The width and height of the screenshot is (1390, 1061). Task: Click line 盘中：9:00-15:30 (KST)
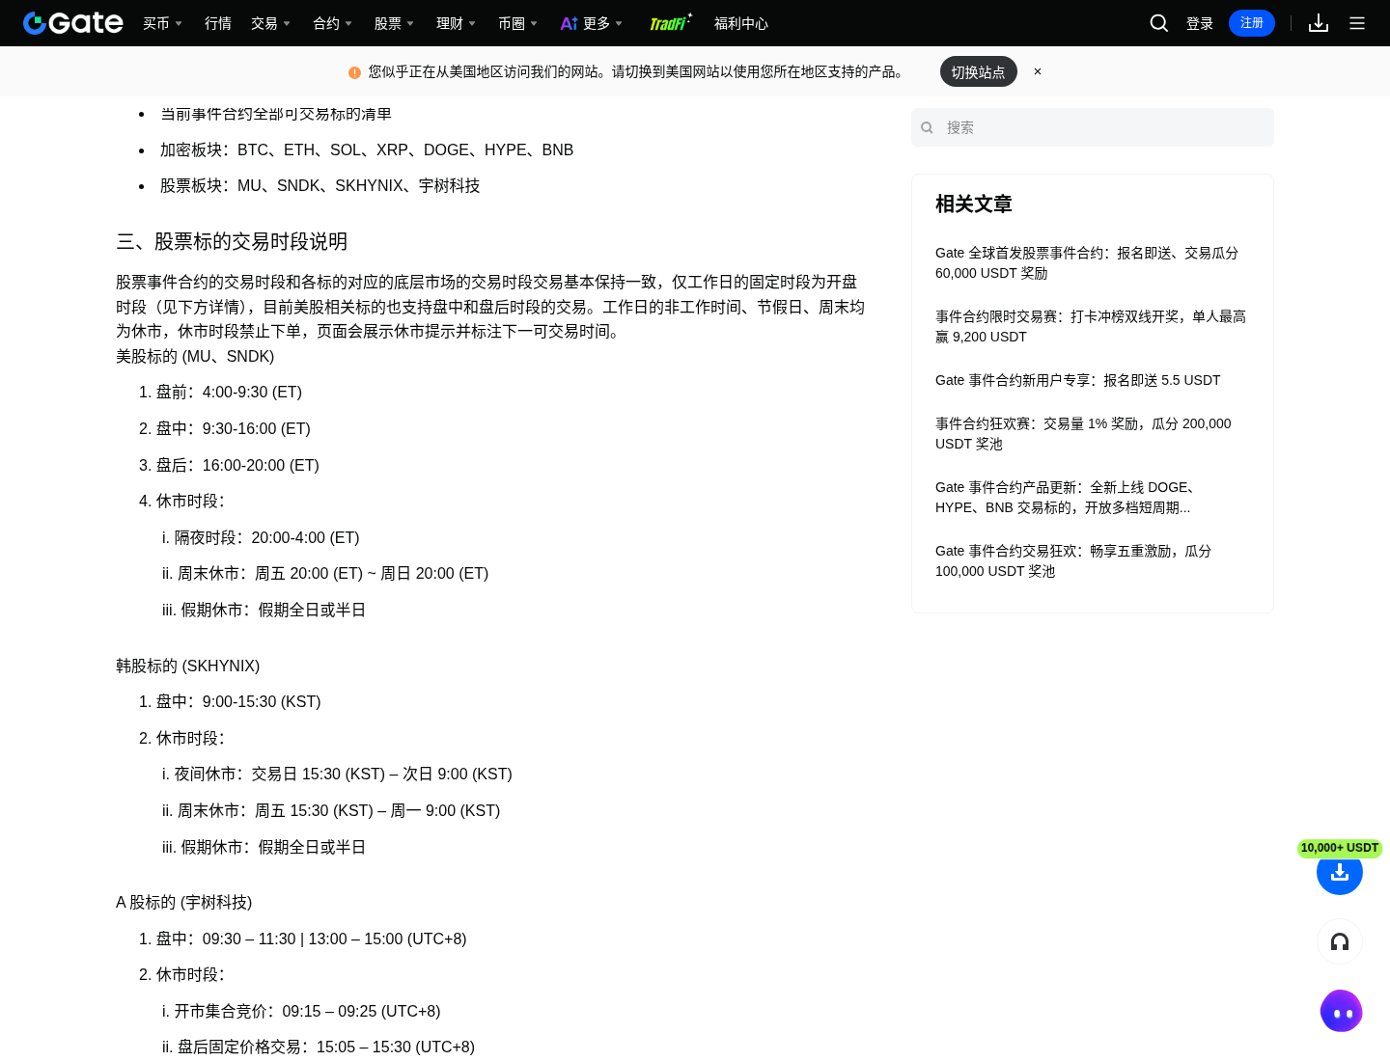pos(238,701)
